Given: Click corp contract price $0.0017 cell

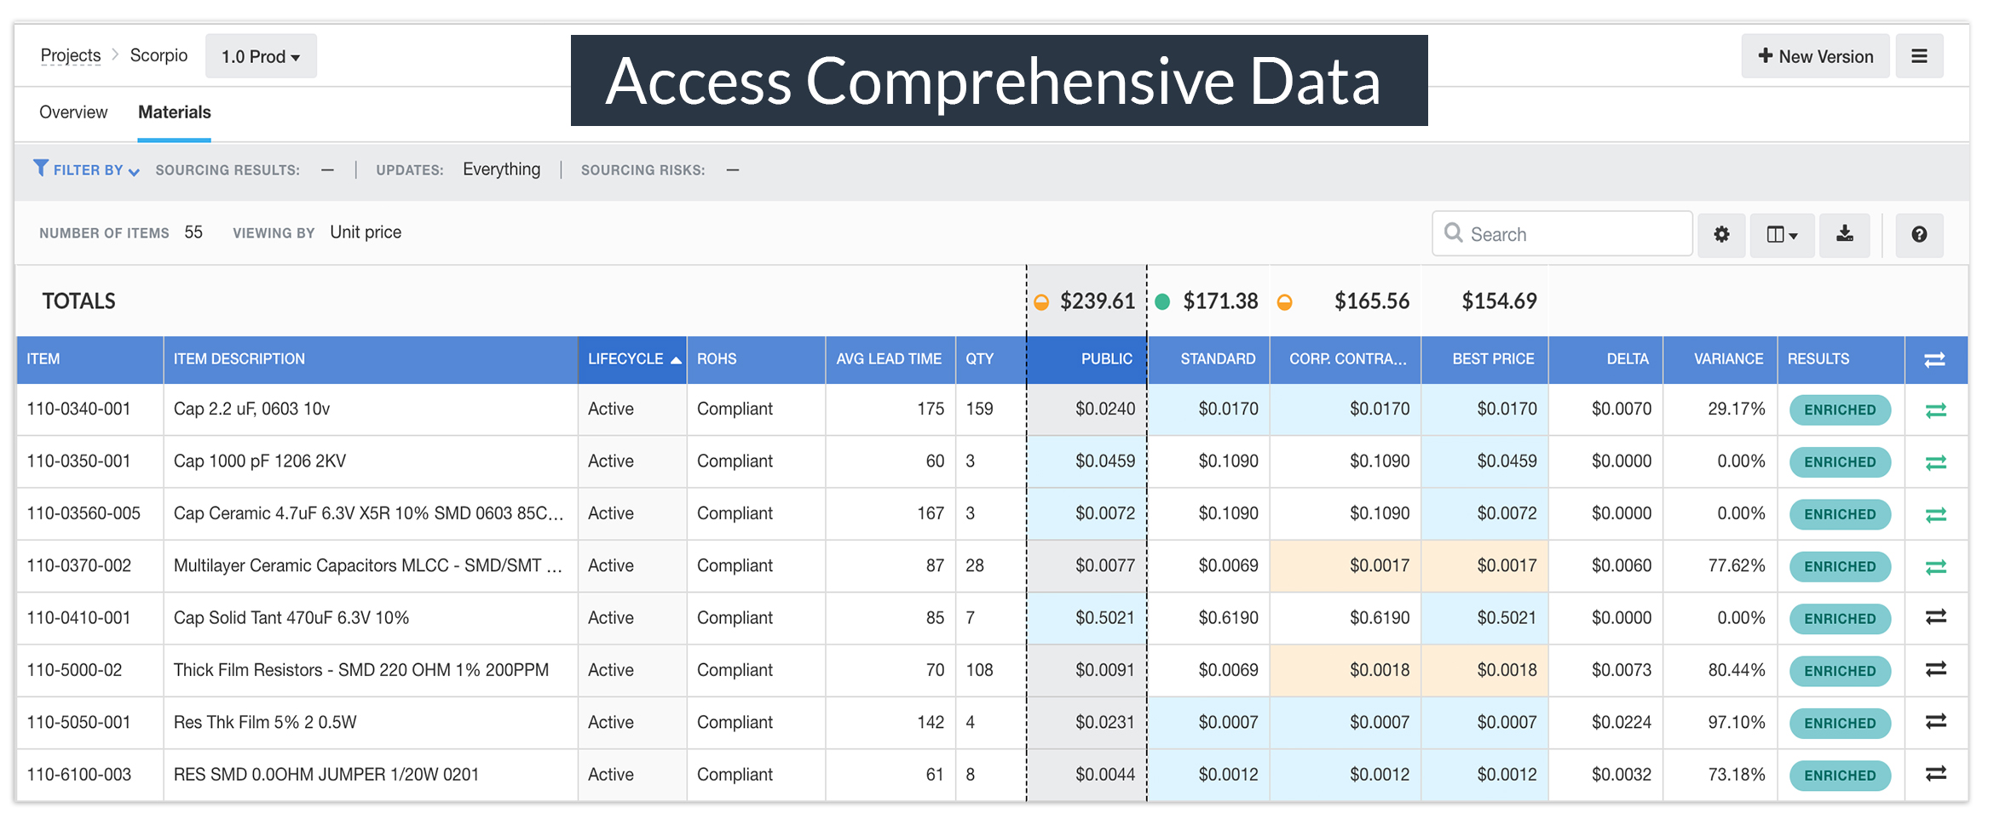Looking at the screenshot, I should coord(1346,566).
